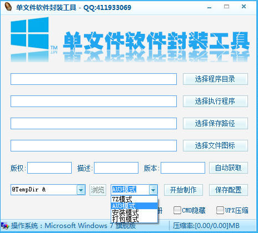Start building with 开始制作

click(x=183, y=190)
